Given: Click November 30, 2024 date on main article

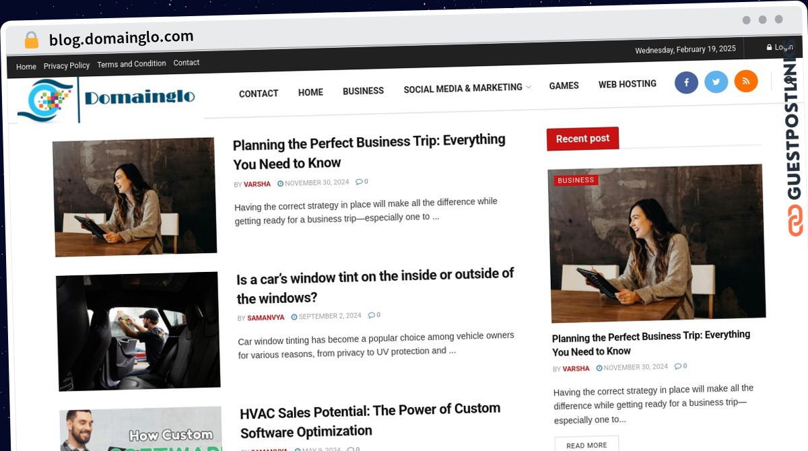Looking at the screenshot, I should pos(316,182).
